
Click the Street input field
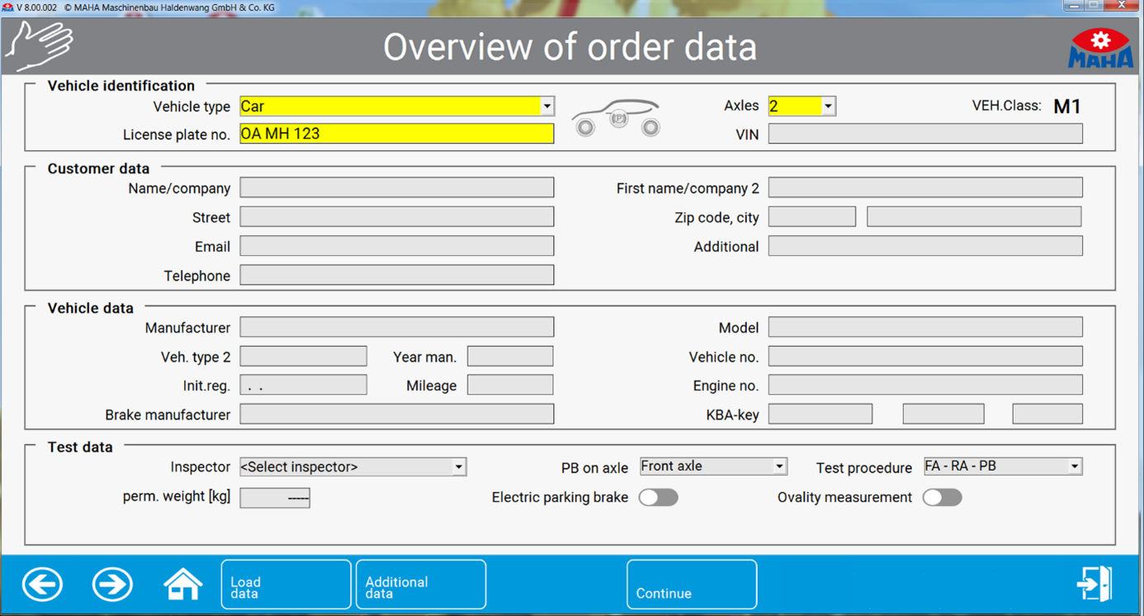tap(397, 217)
